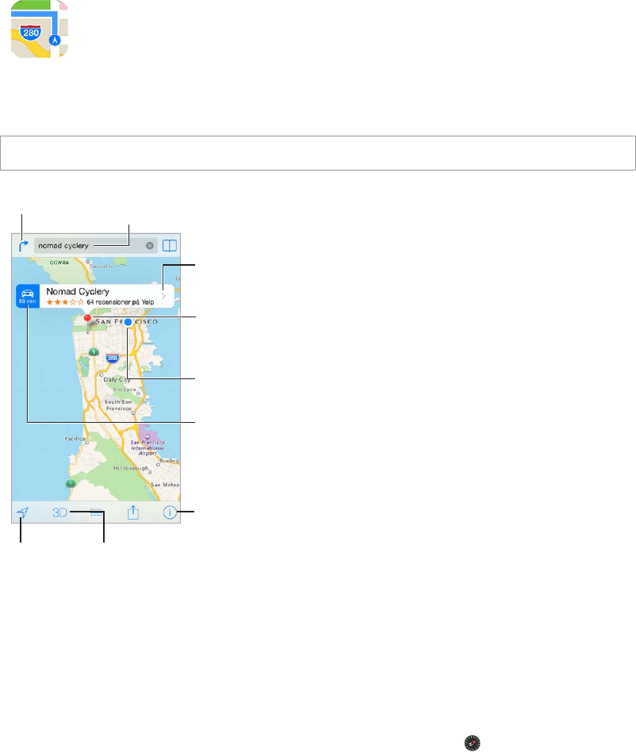Click the green Highway 1 marker near Daly City
This screenshot has width=636, height=752.
pyautogui.click(x=94, y=352)
